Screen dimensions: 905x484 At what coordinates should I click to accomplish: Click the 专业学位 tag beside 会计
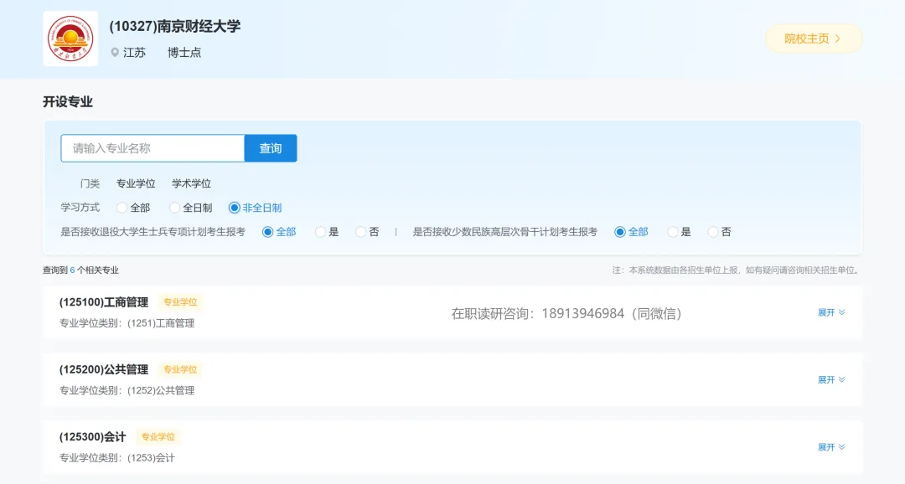pos(158,437)
